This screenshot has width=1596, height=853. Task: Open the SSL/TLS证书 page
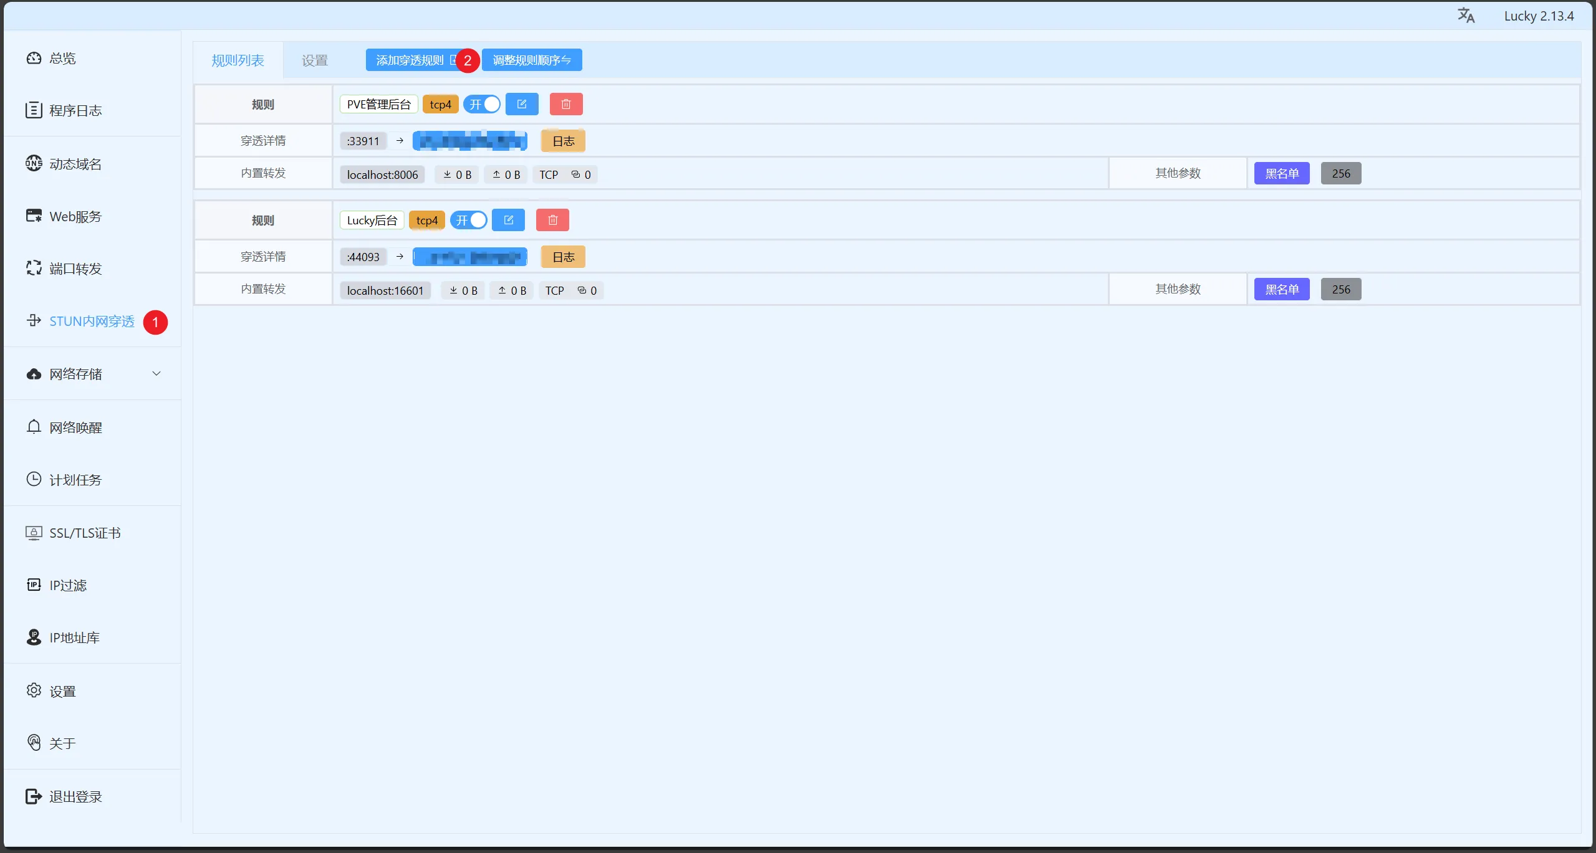84,533
